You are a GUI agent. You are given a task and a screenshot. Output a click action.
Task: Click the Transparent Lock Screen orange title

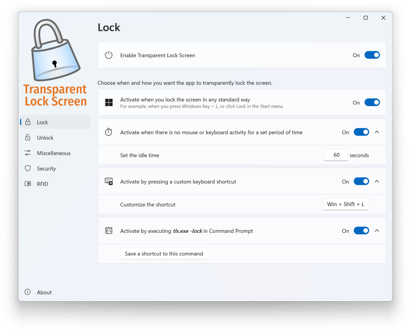pyautogui.click(x=56, y=95)
